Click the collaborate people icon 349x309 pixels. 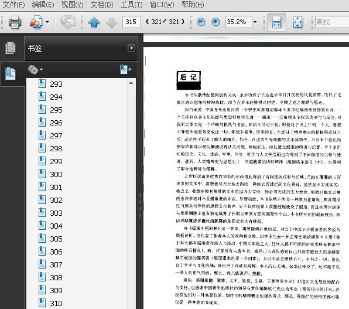click(36, 22)
